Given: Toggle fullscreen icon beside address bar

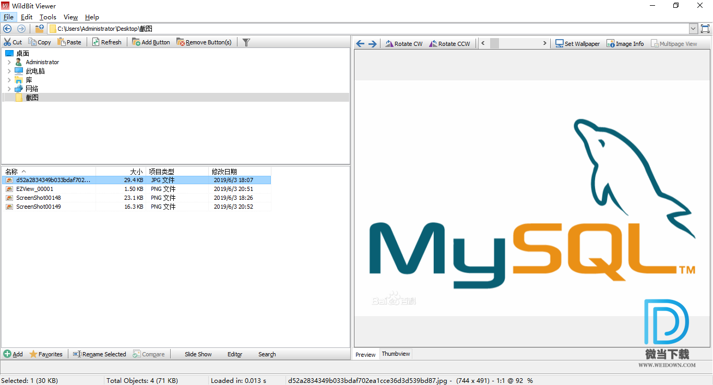Looking at the screenshot, I should click(705, 29).
